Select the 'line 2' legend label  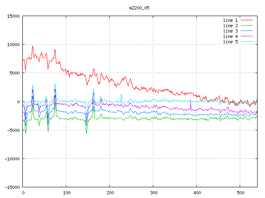click(230, 26)
